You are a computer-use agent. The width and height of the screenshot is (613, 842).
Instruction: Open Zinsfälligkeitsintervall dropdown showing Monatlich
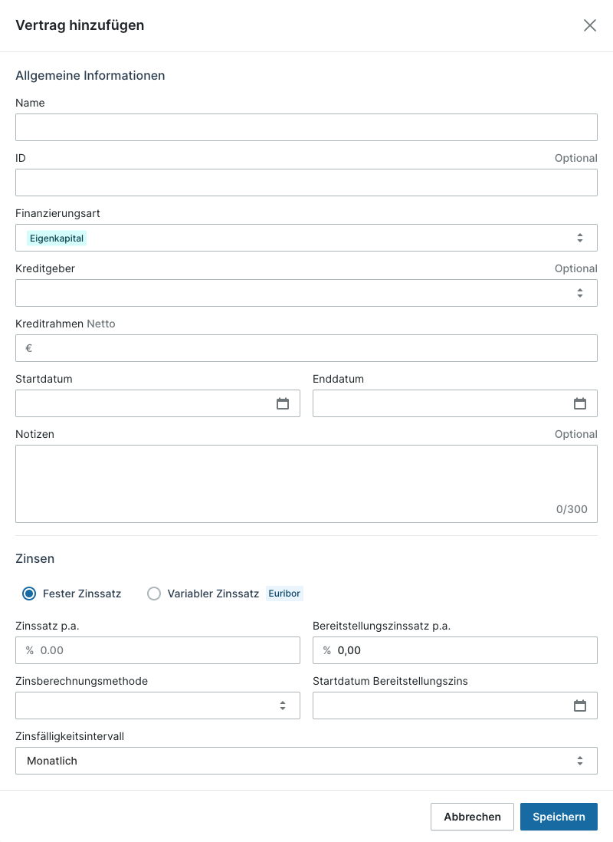(306, 761)
